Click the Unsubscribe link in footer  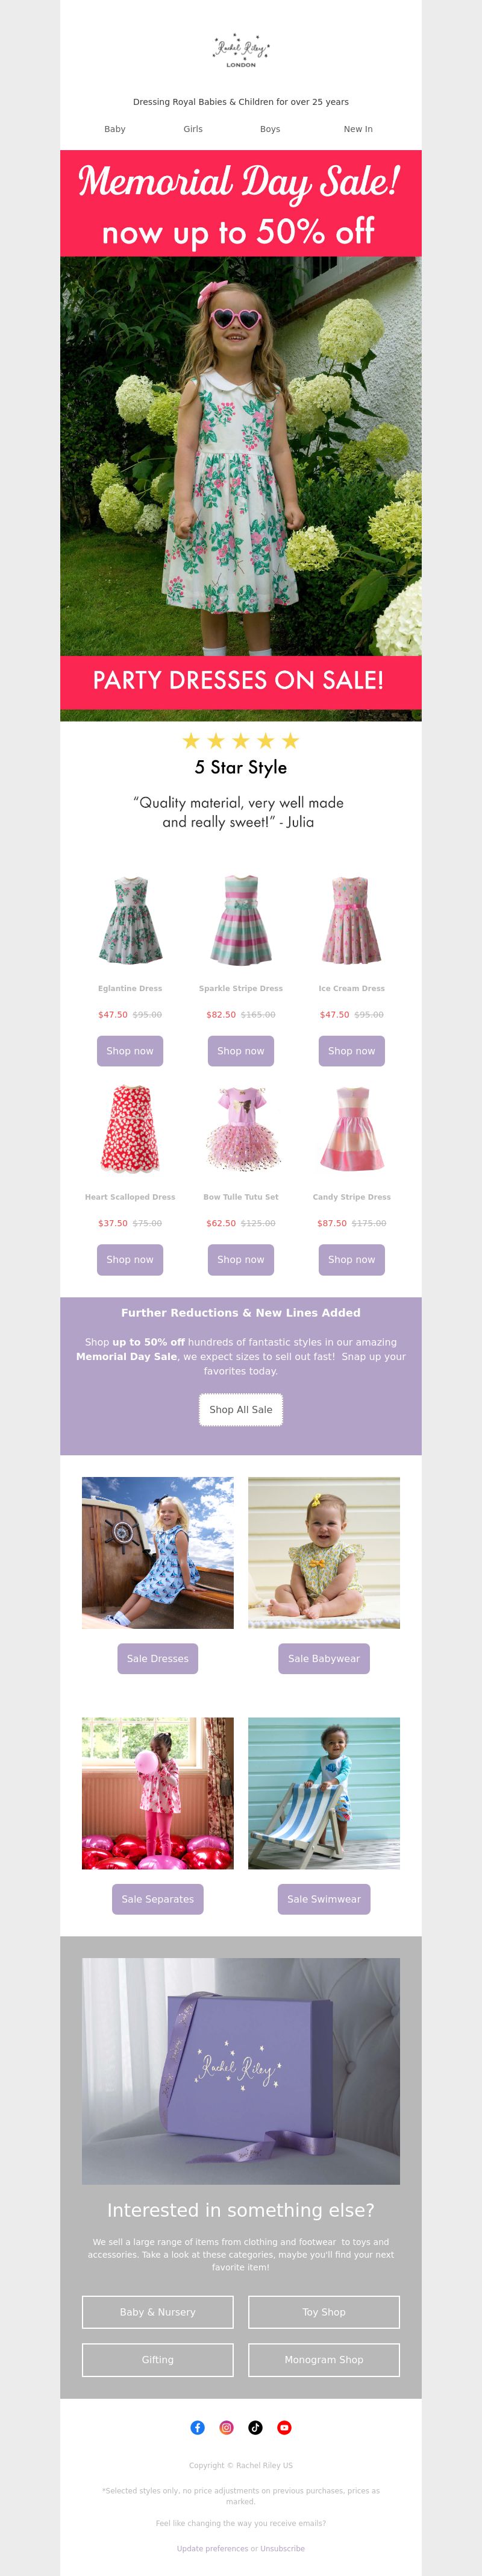(x=282, y=2548)
